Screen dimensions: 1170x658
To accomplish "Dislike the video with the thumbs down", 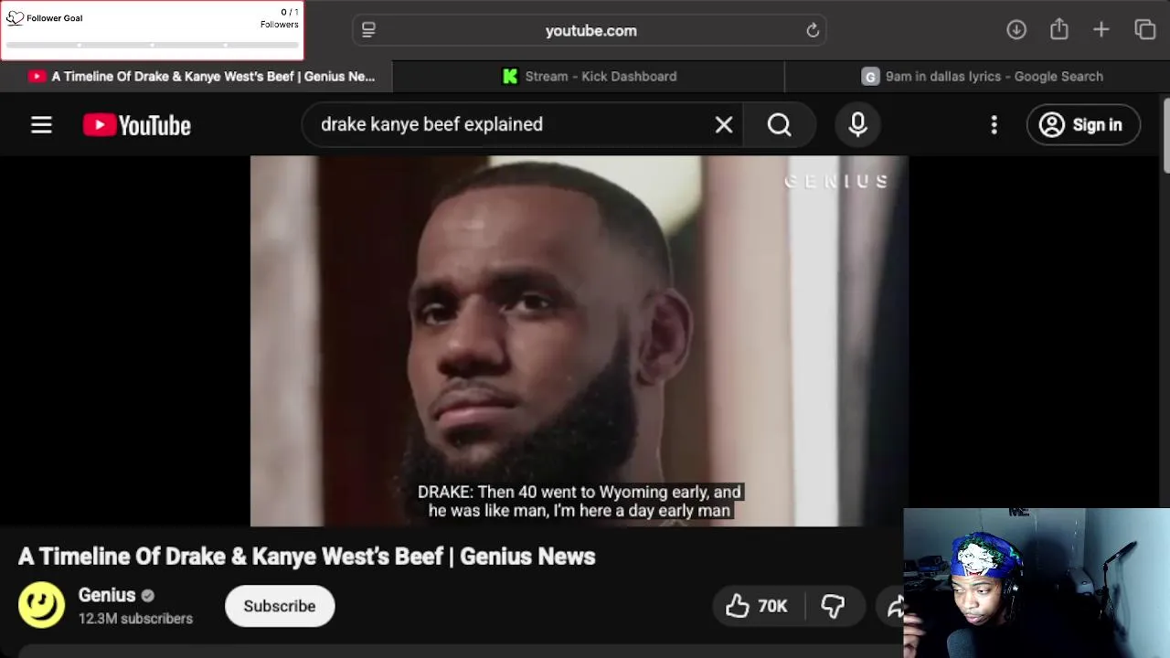I will pyautogui.click(x=833, y=606).
